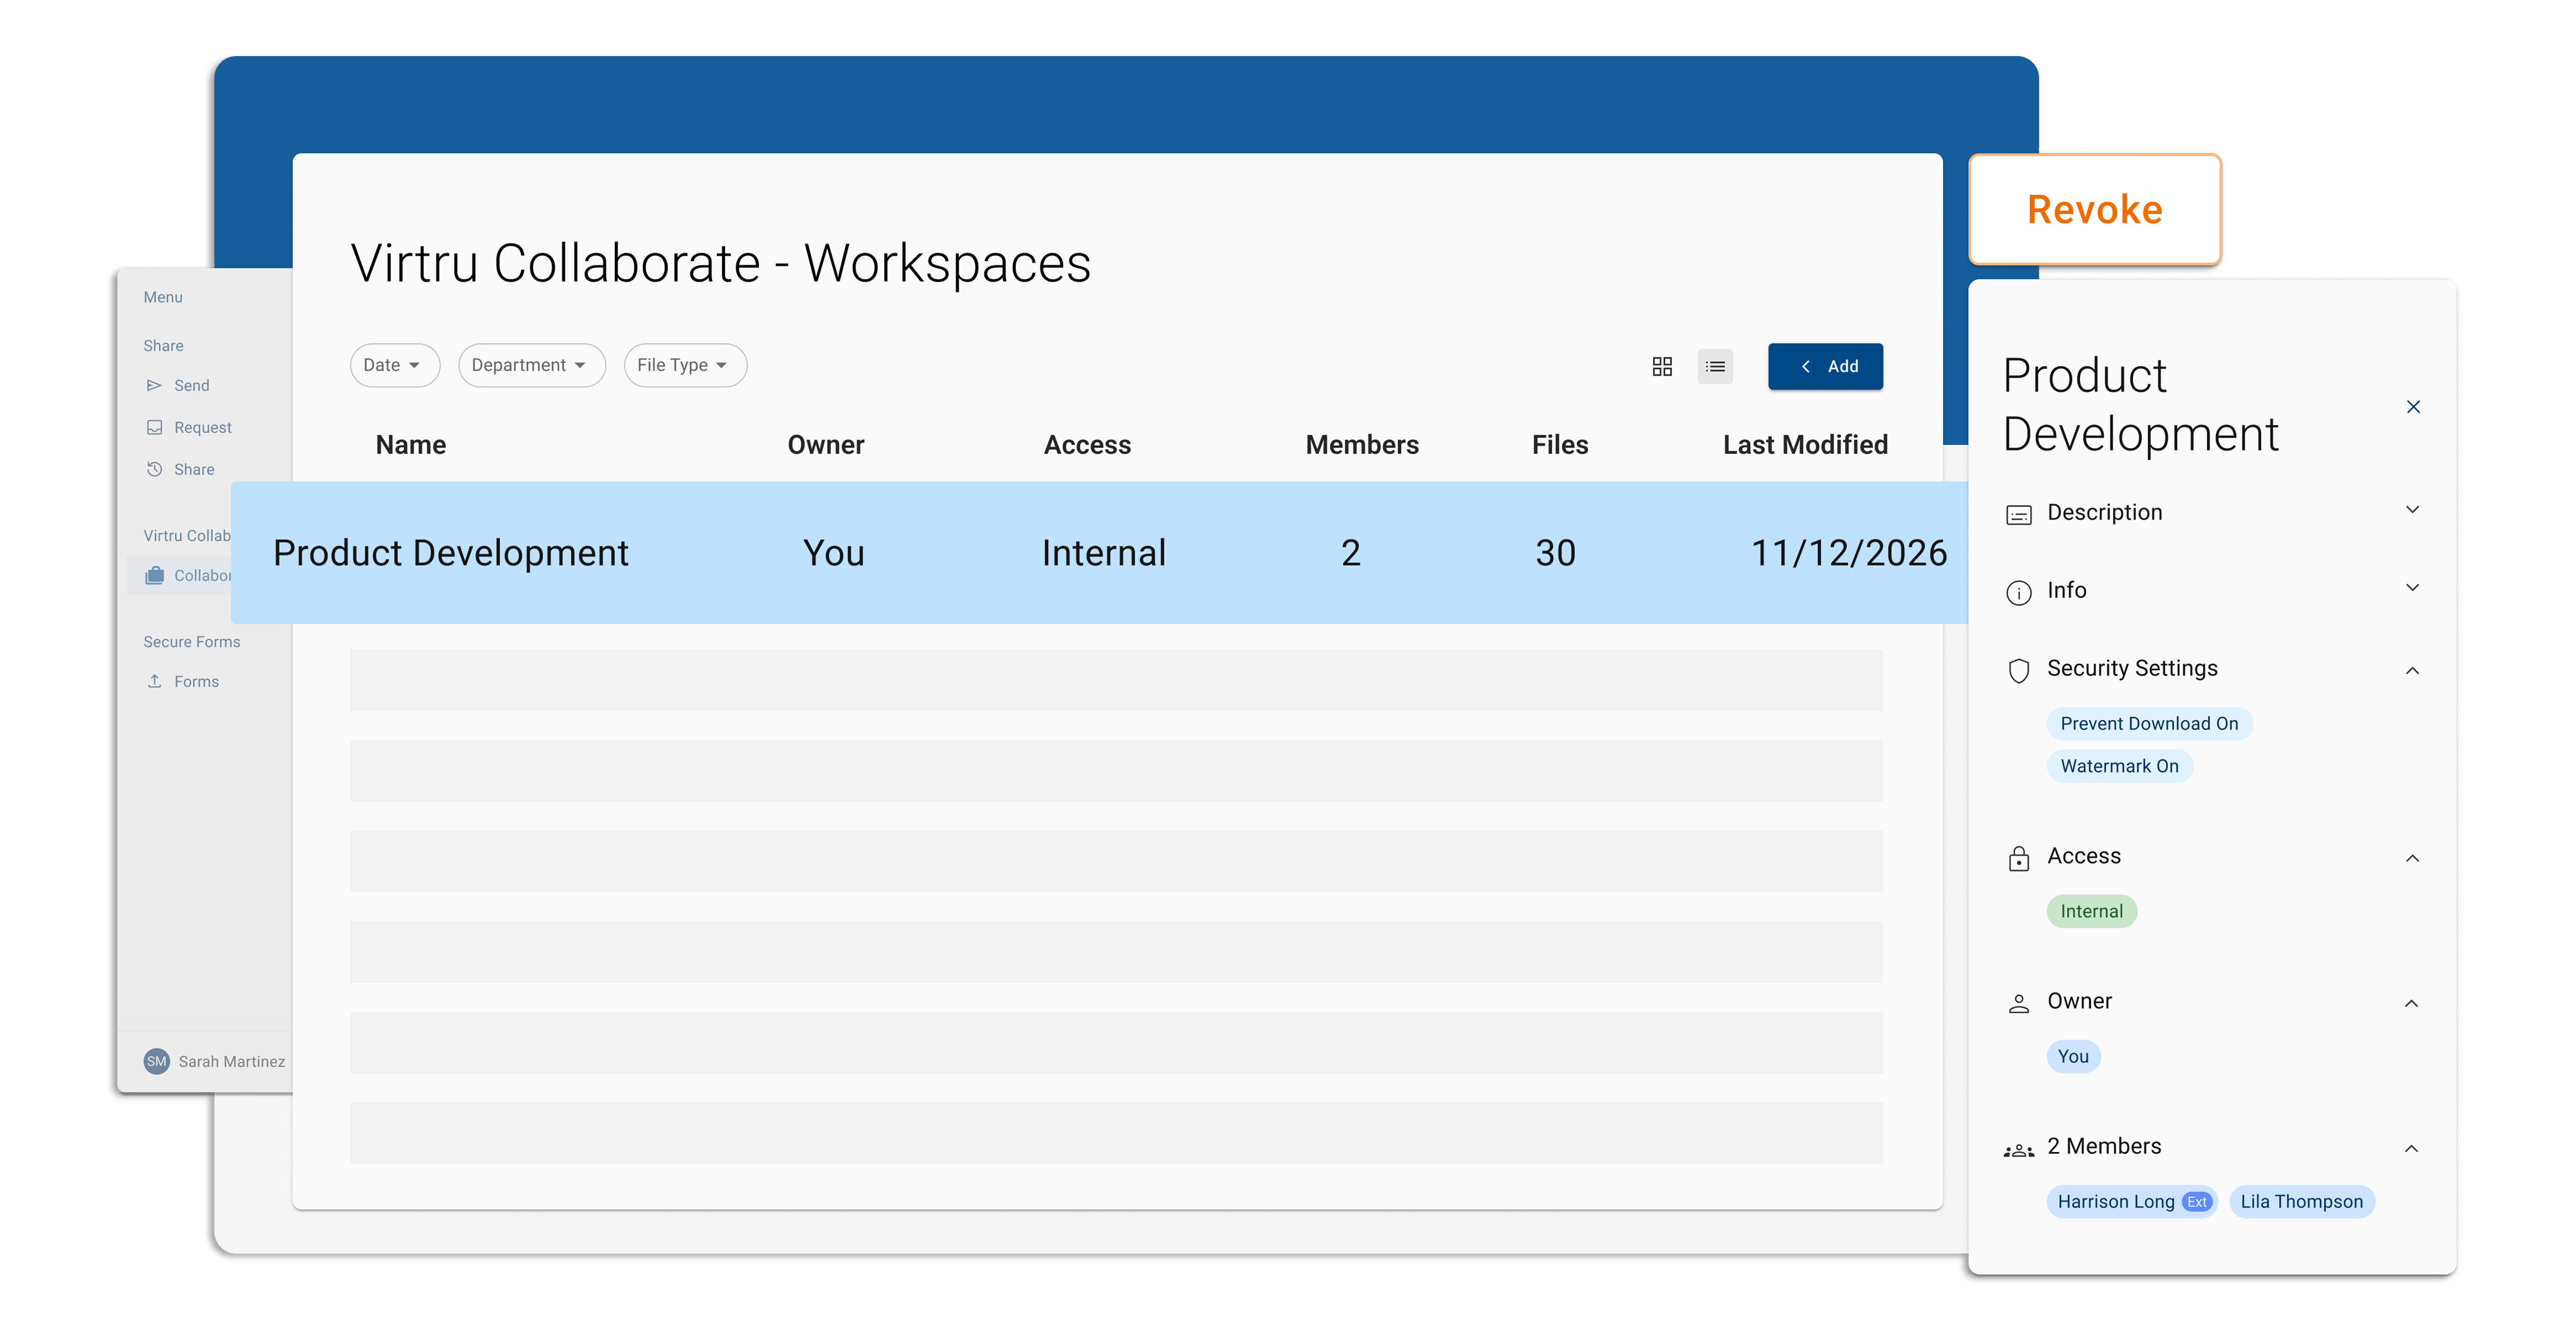2576x1339 pixels.
Task: Click the Share history clock icon
Action: click(154, 469)
